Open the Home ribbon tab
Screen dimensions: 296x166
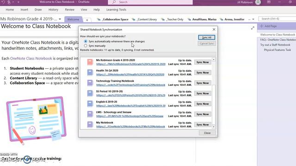[x=10, y=10]
